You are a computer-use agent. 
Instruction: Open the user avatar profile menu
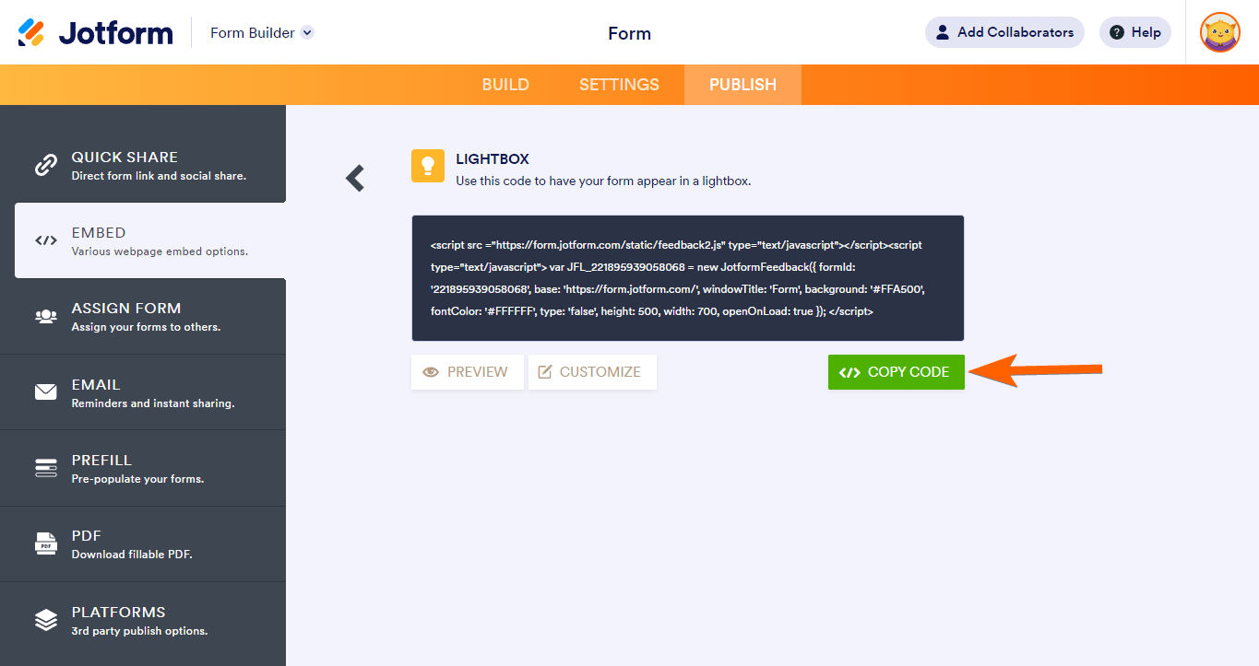[1219, 32]
